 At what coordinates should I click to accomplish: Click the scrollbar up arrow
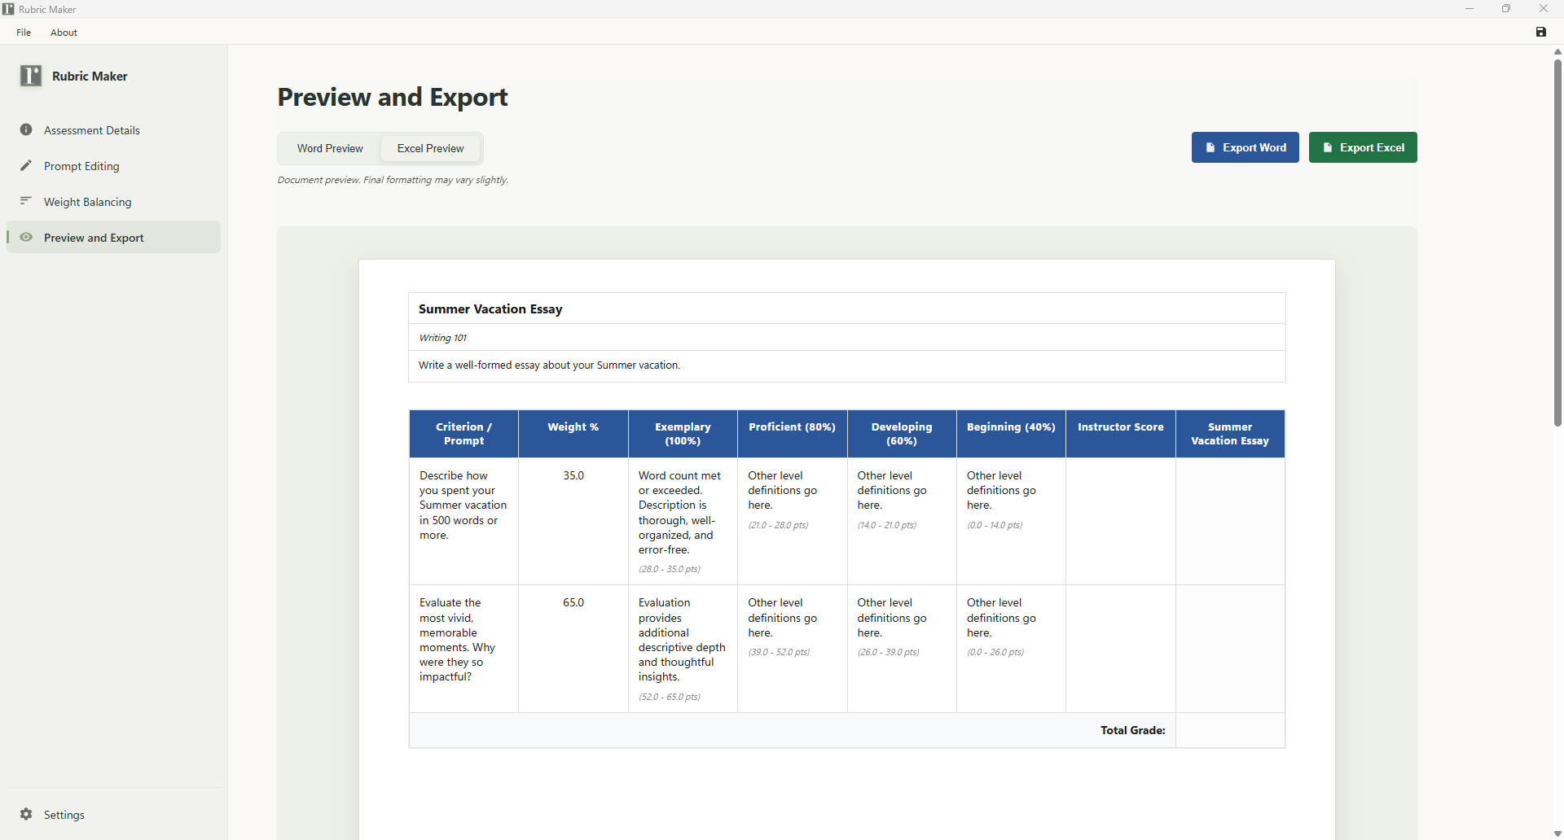tap(1557, 51)
